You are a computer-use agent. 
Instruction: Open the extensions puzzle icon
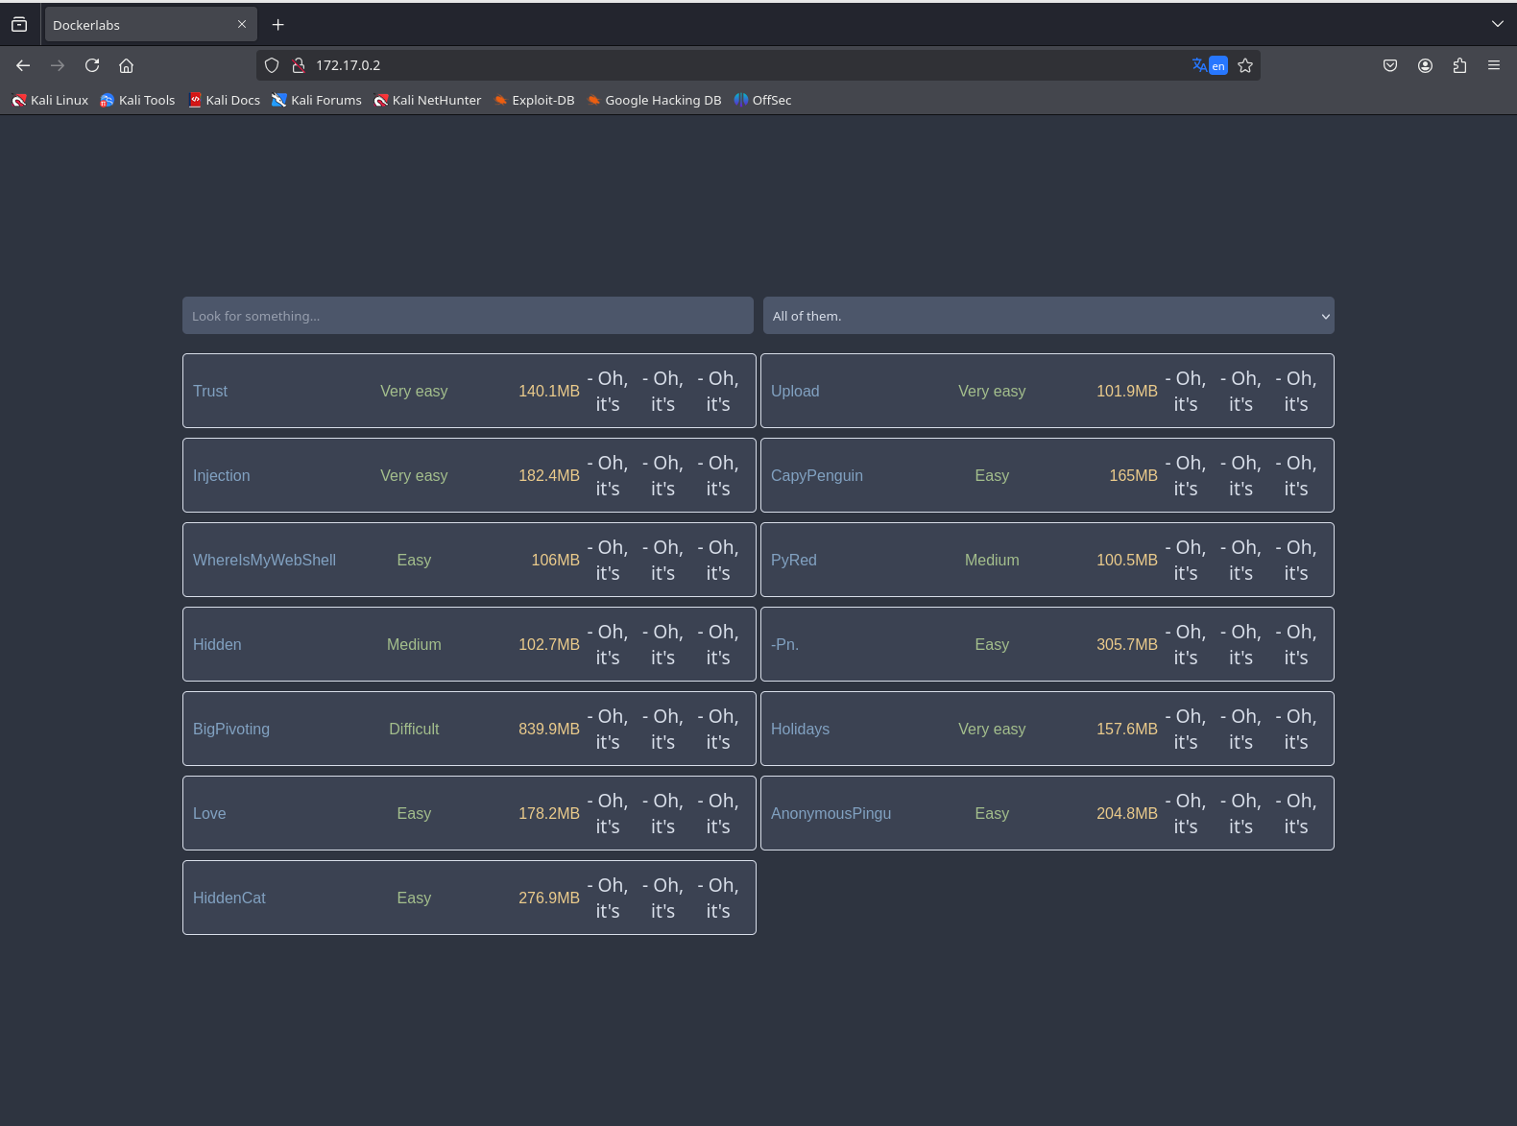point(1459,65)
